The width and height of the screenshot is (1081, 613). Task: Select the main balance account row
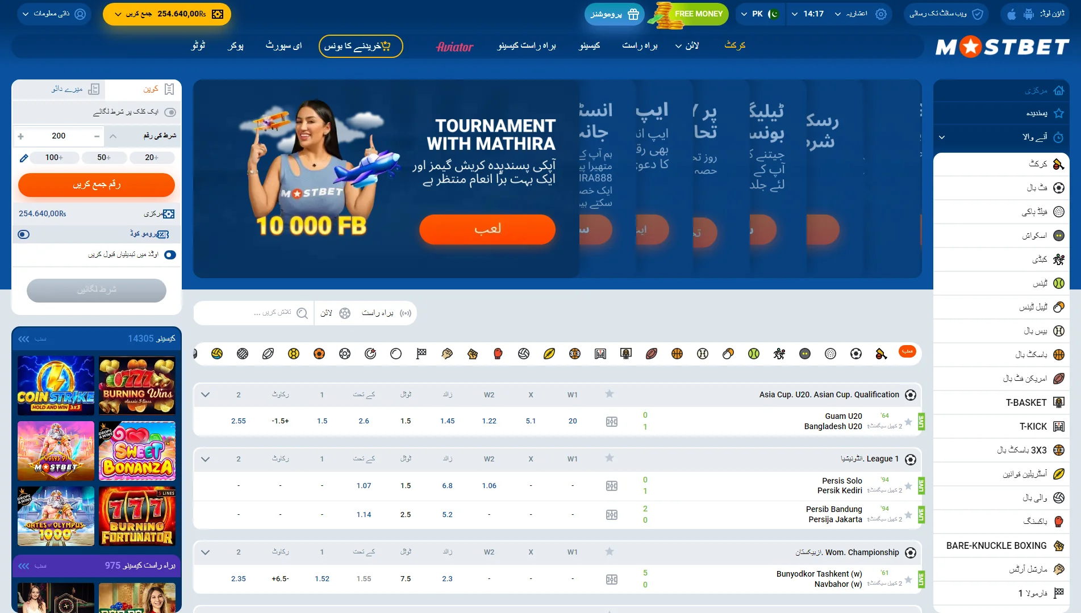(x=97, y=214)
